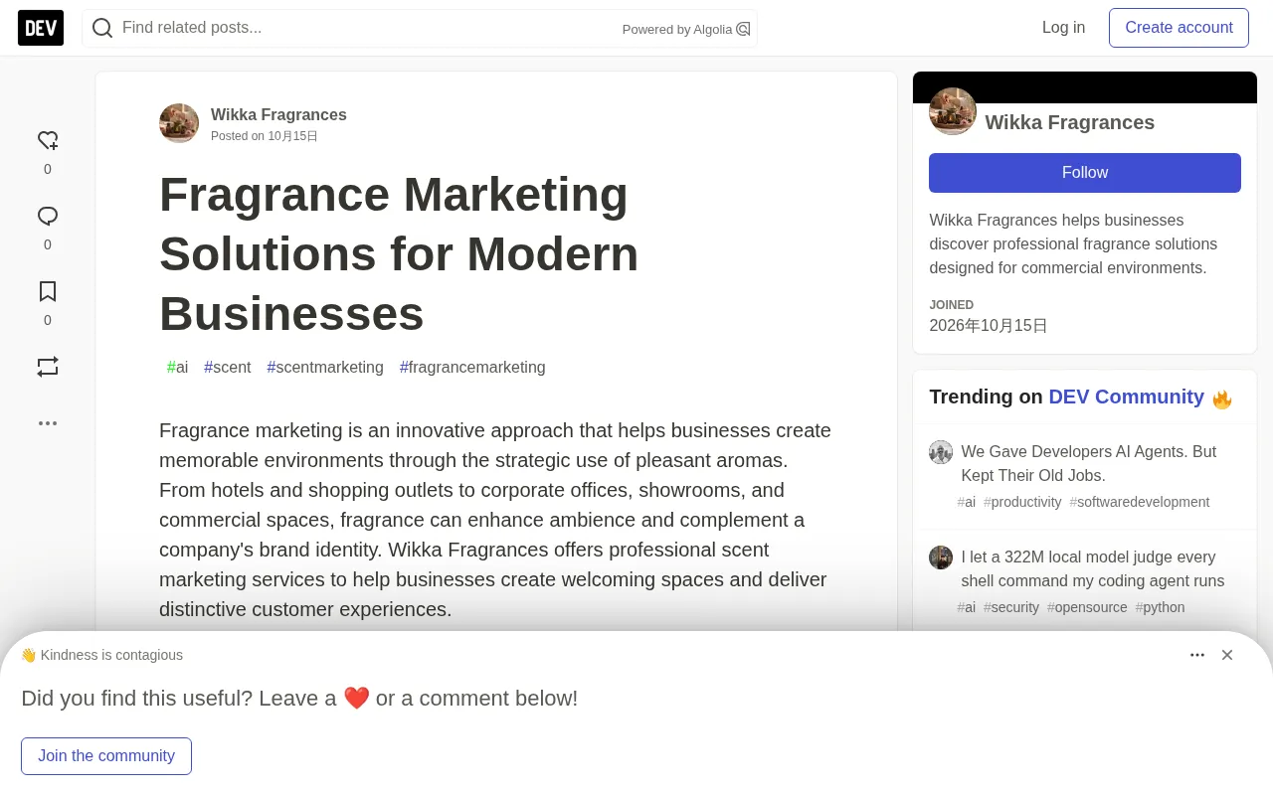Click the heart reaction icon

pyautogui.click(x=48, y=141)
